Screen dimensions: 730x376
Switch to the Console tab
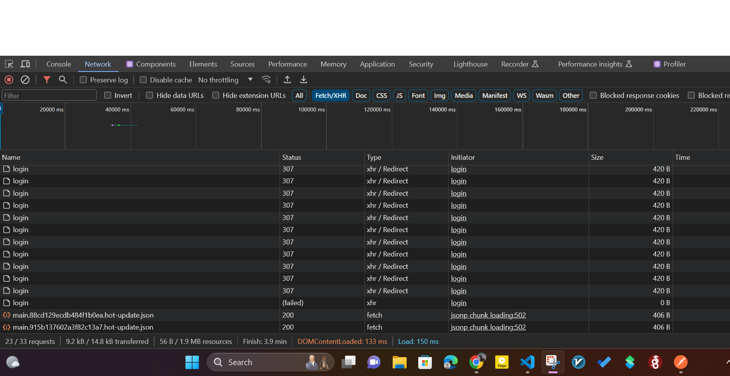click(x=59, y=64)
